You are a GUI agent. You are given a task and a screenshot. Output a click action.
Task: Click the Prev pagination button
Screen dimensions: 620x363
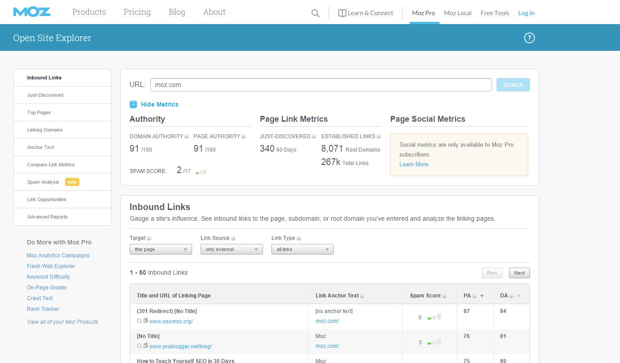(492, 273)
